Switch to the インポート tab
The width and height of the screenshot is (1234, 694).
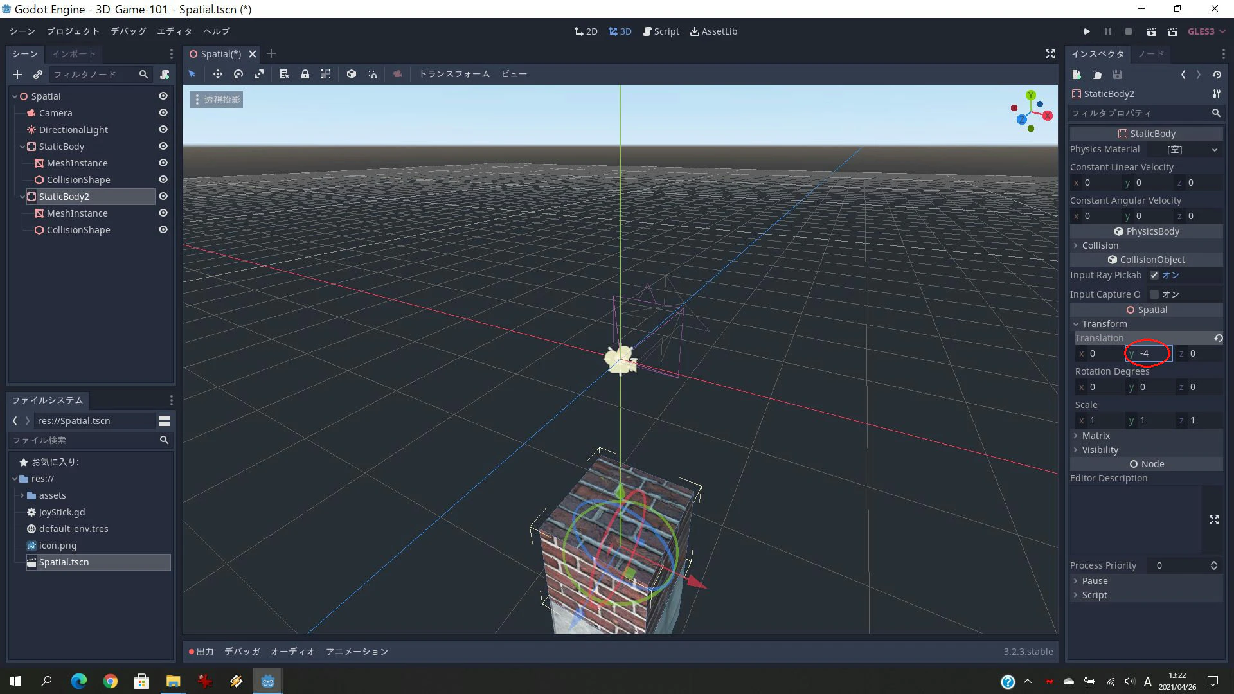pos(74,54)
